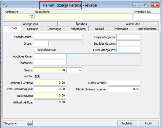The height and width of the screenshot is (128, 162).
Task: Maximize the Pamatlīdzekļa kartiņa window
Action: 146,5
